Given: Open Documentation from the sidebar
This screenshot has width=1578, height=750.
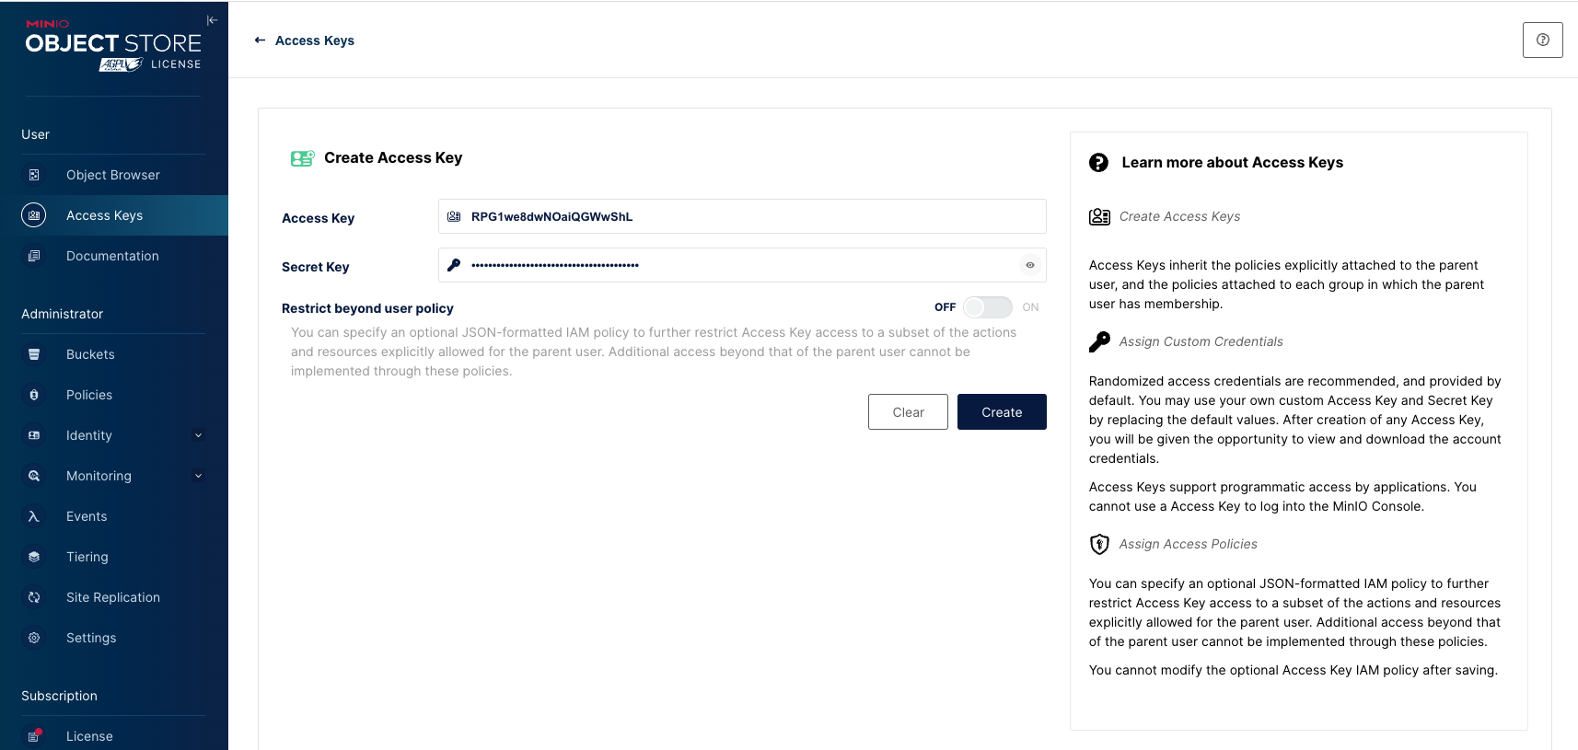Looking at the screenshot, I should point(112,256).
